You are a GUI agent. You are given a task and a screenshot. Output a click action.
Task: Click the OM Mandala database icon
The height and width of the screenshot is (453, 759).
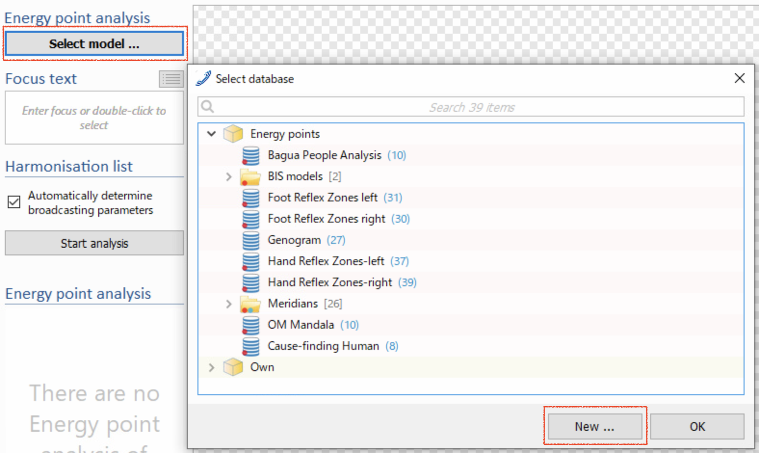250,325
